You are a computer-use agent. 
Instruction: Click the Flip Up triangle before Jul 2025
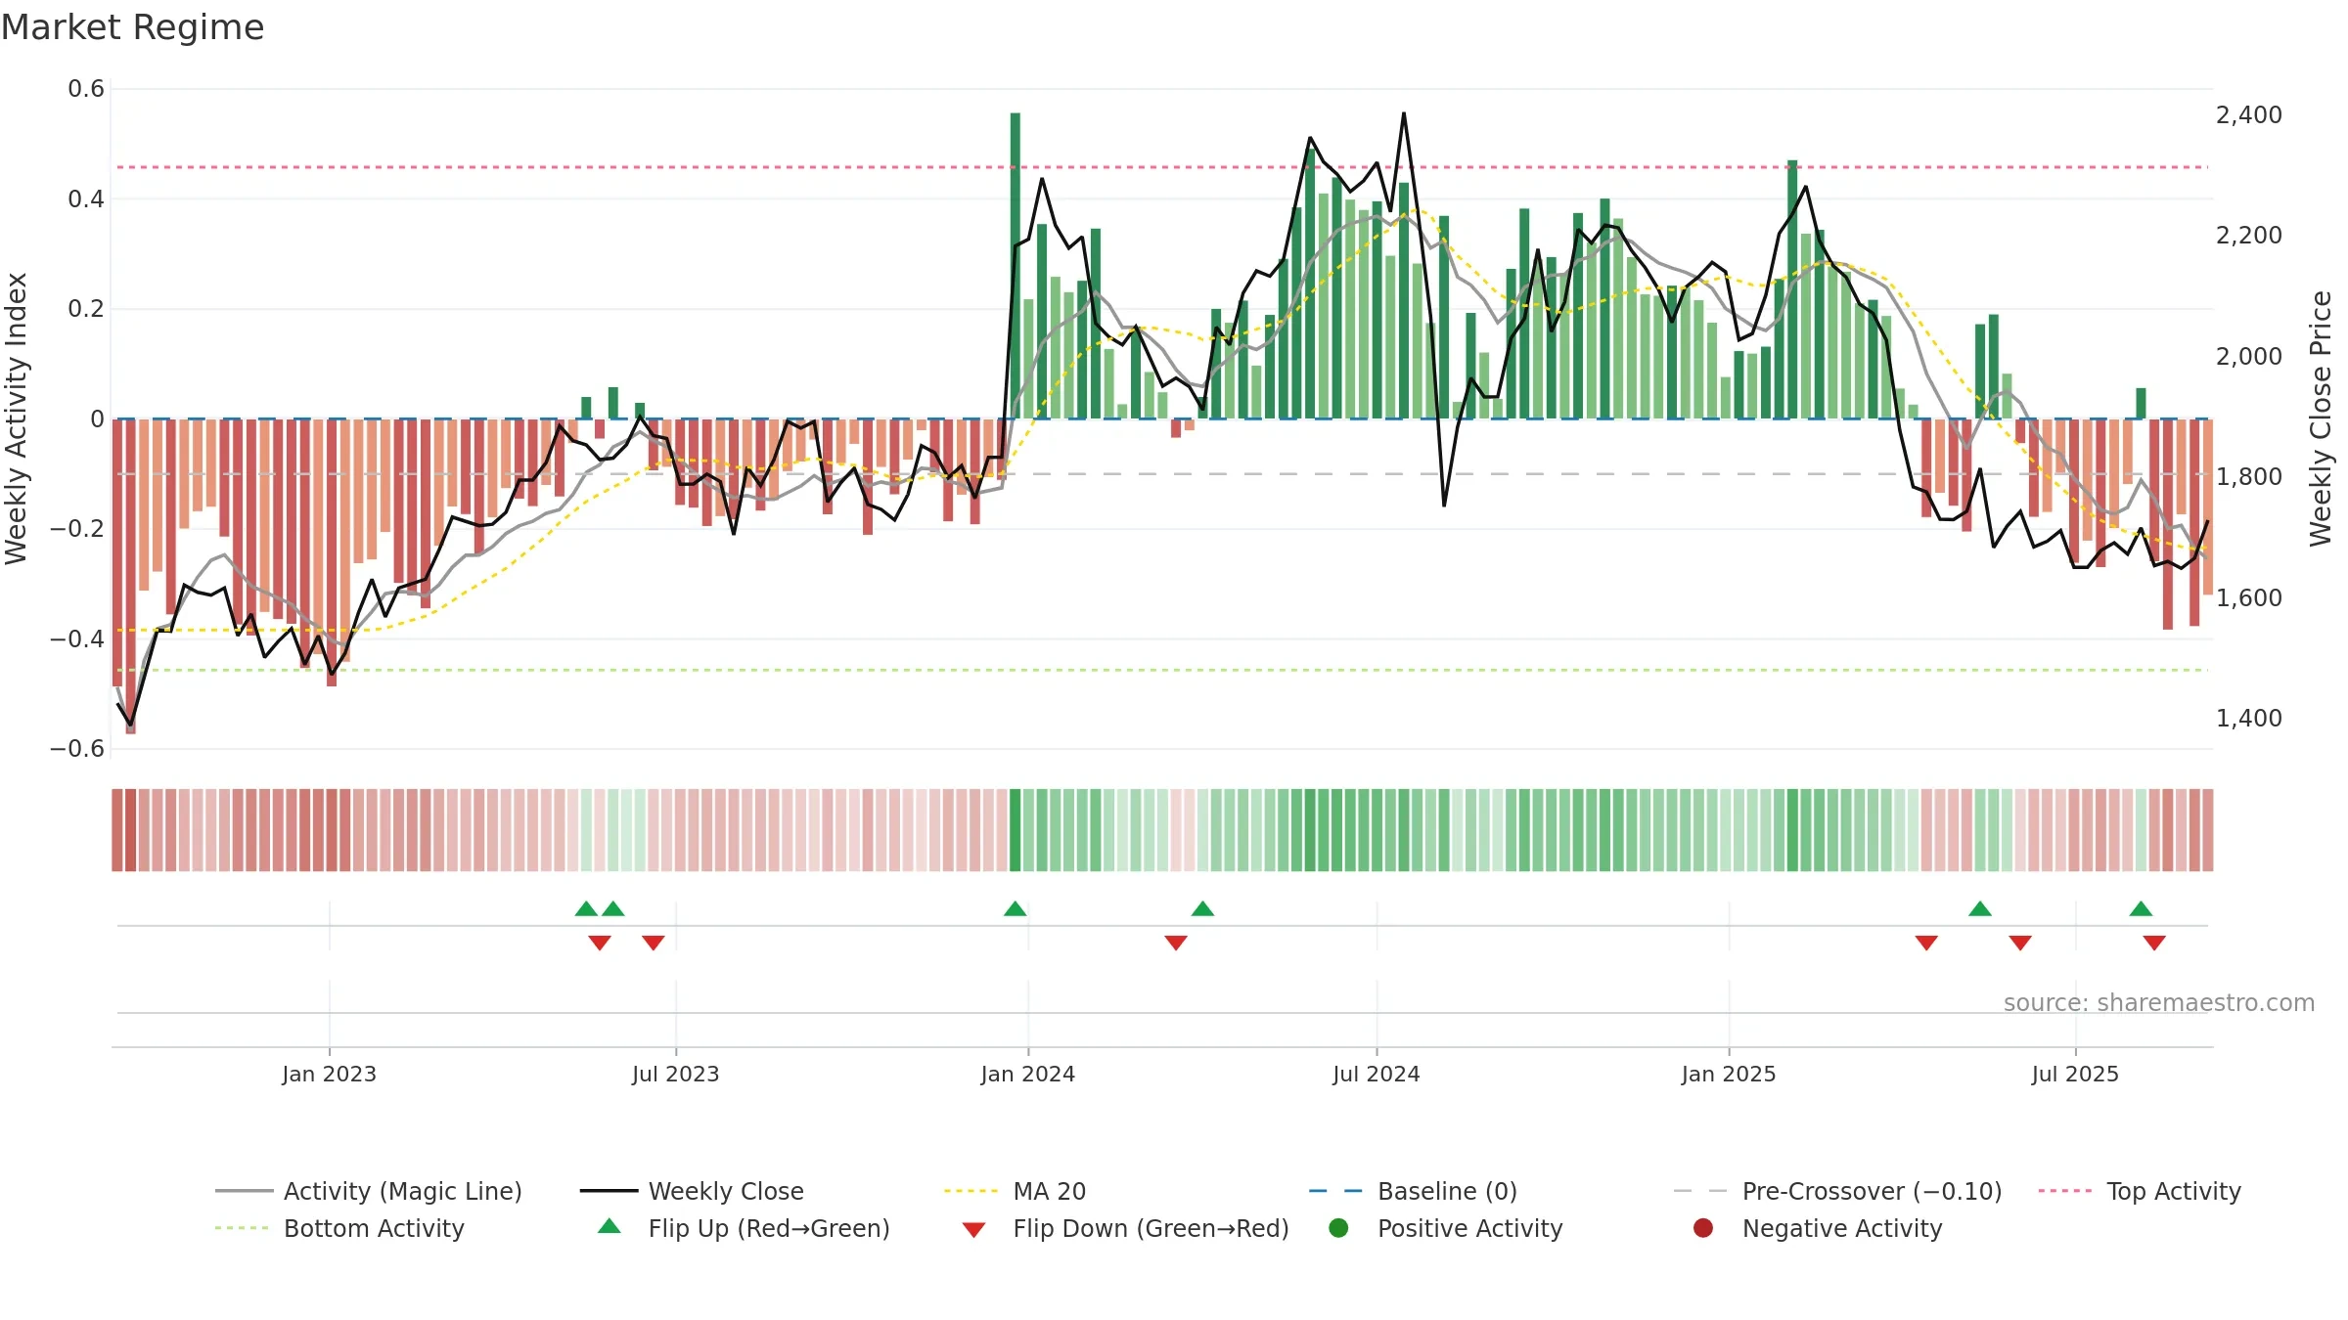click(1980, 908)
